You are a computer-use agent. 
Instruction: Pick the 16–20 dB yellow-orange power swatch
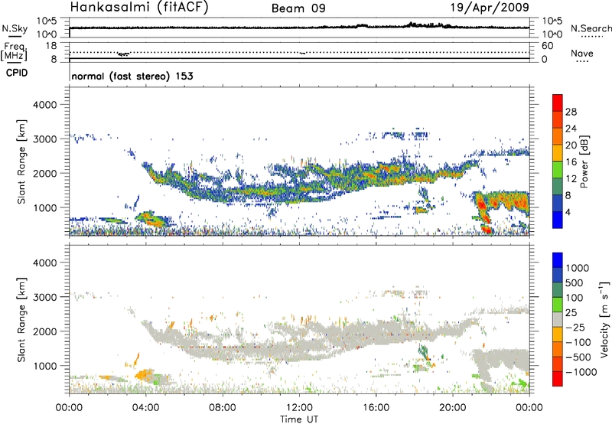(x=558, y=153)
